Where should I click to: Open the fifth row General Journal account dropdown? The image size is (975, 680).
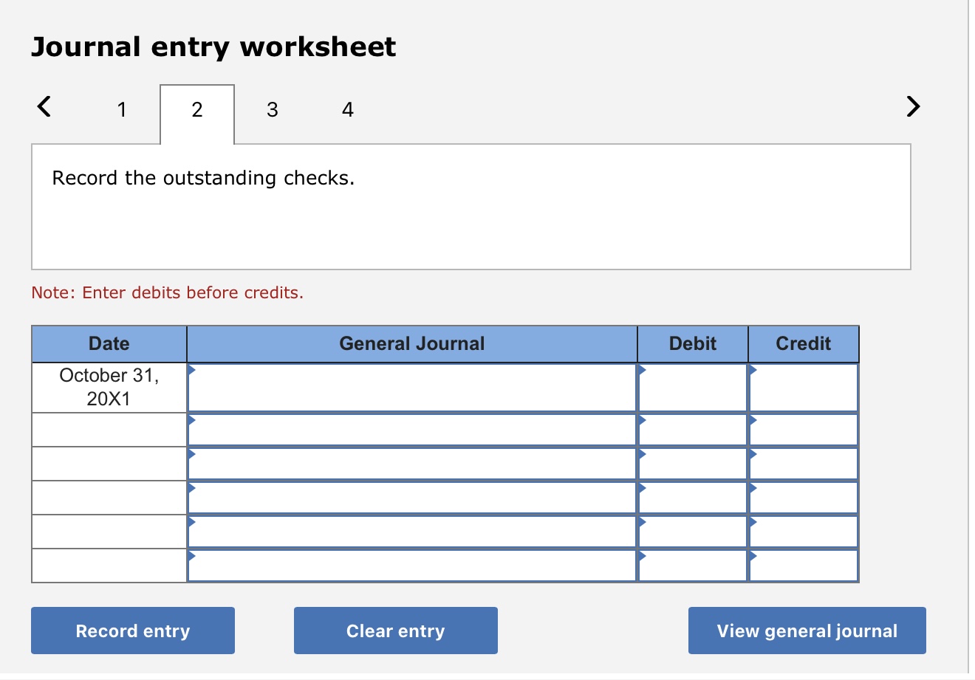[x=411, y=531]
